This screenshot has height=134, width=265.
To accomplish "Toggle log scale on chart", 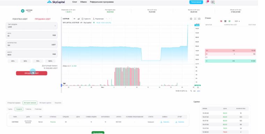I will (195, 91).
